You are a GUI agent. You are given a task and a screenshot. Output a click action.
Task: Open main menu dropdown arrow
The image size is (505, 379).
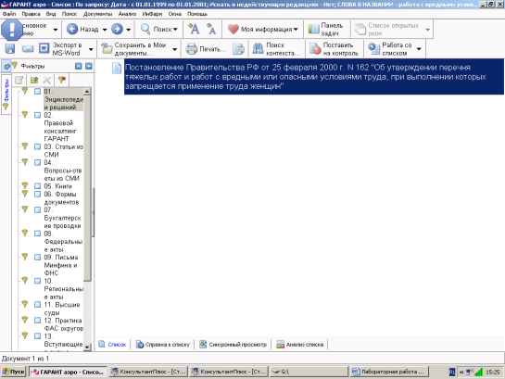(x=56, y=30)
